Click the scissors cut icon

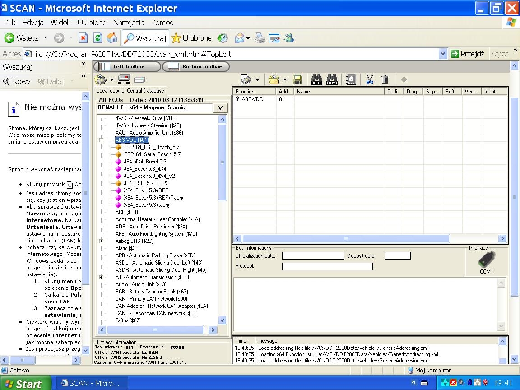click(370, 80)
